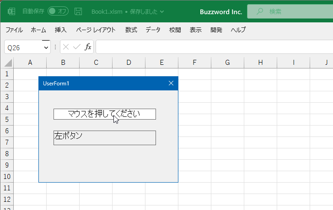The image size is (333, 210).
Task: Click the Select All corner triangle
Action: [x=8, y=63]
